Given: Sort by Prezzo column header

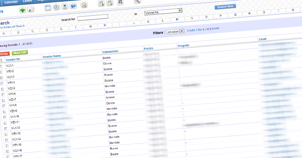Looking at the screenshot, I should pyautogui.click(x=149, y=48).
